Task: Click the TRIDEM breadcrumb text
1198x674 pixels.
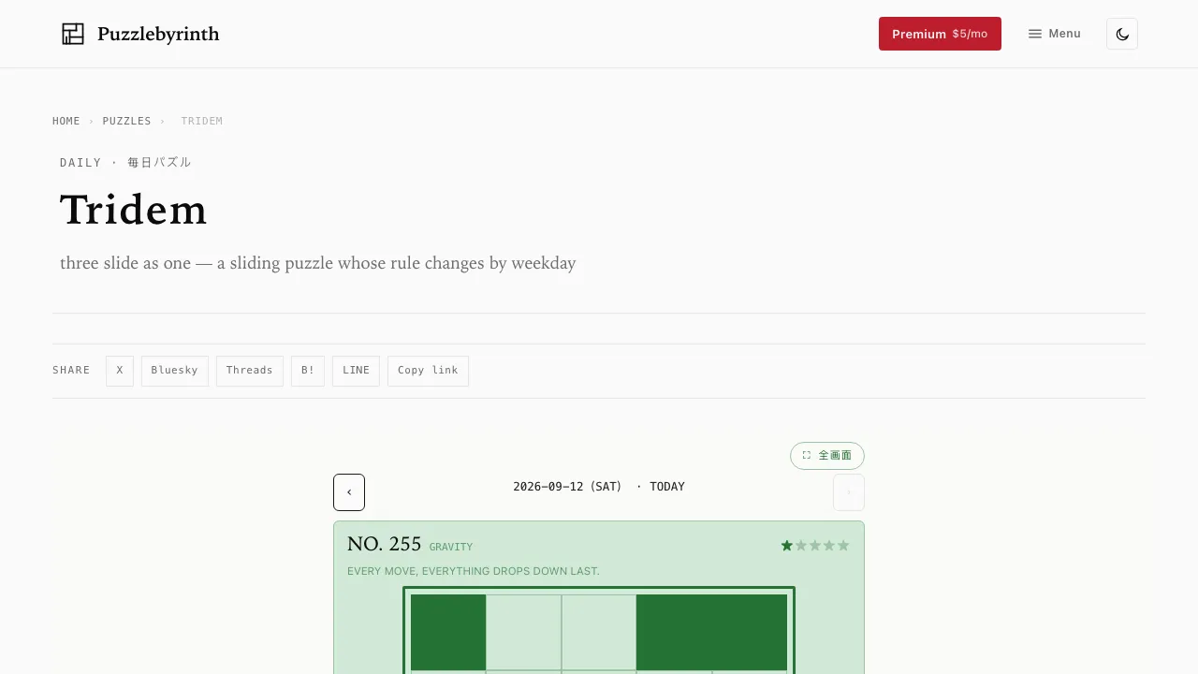Action: click(202, 121)
